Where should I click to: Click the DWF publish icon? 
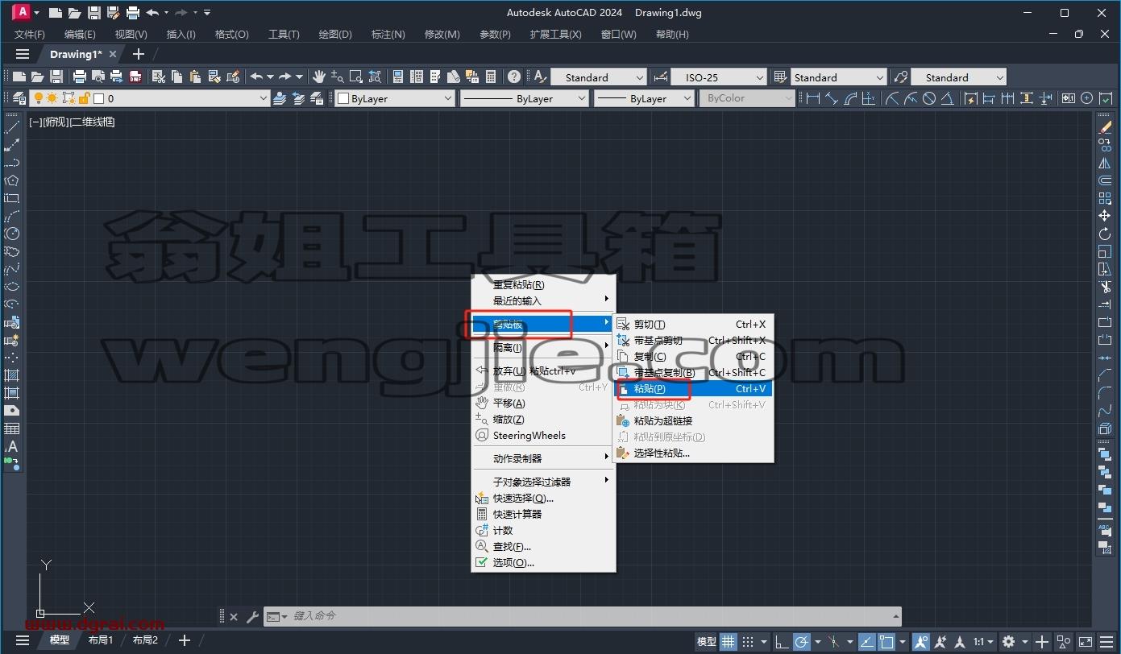135,77
